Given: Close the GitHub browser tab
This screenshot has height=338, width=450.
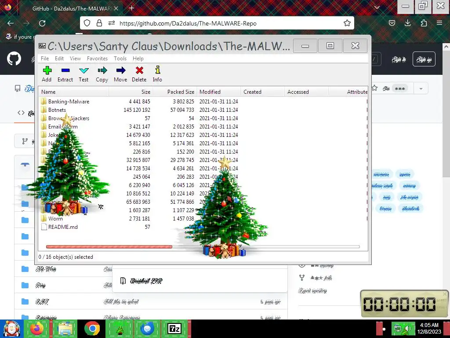Looking at the screenshot, I should pos(116,8).
